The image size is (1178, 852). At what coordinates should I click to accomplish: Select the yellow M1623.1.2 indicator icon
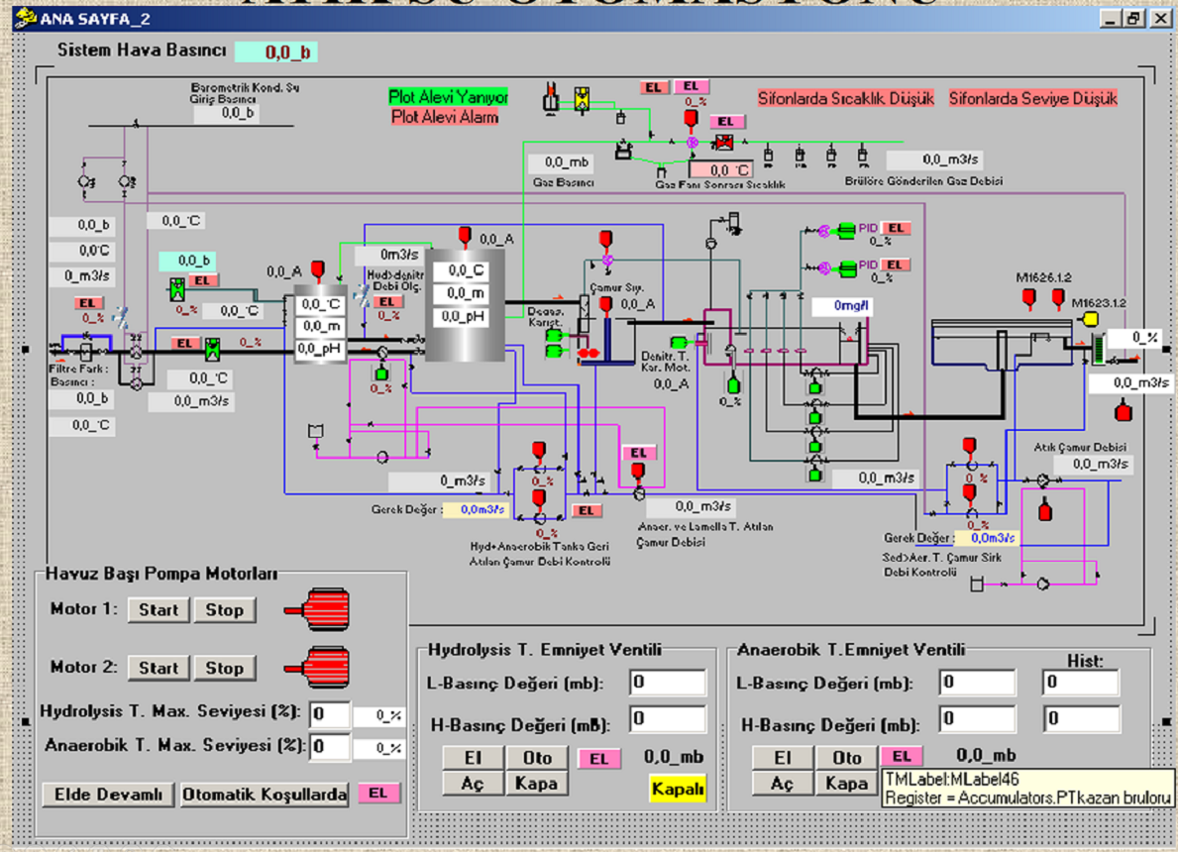point(1091,319)
